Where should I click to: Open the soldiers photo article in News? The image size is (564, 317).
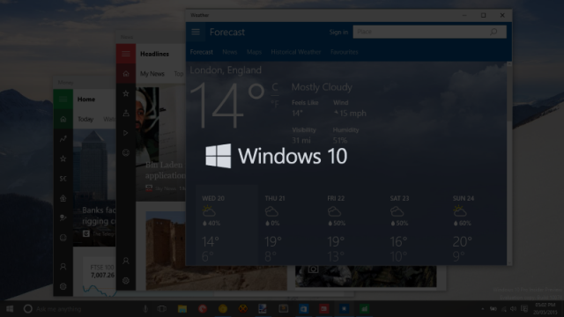pos(366,276)
